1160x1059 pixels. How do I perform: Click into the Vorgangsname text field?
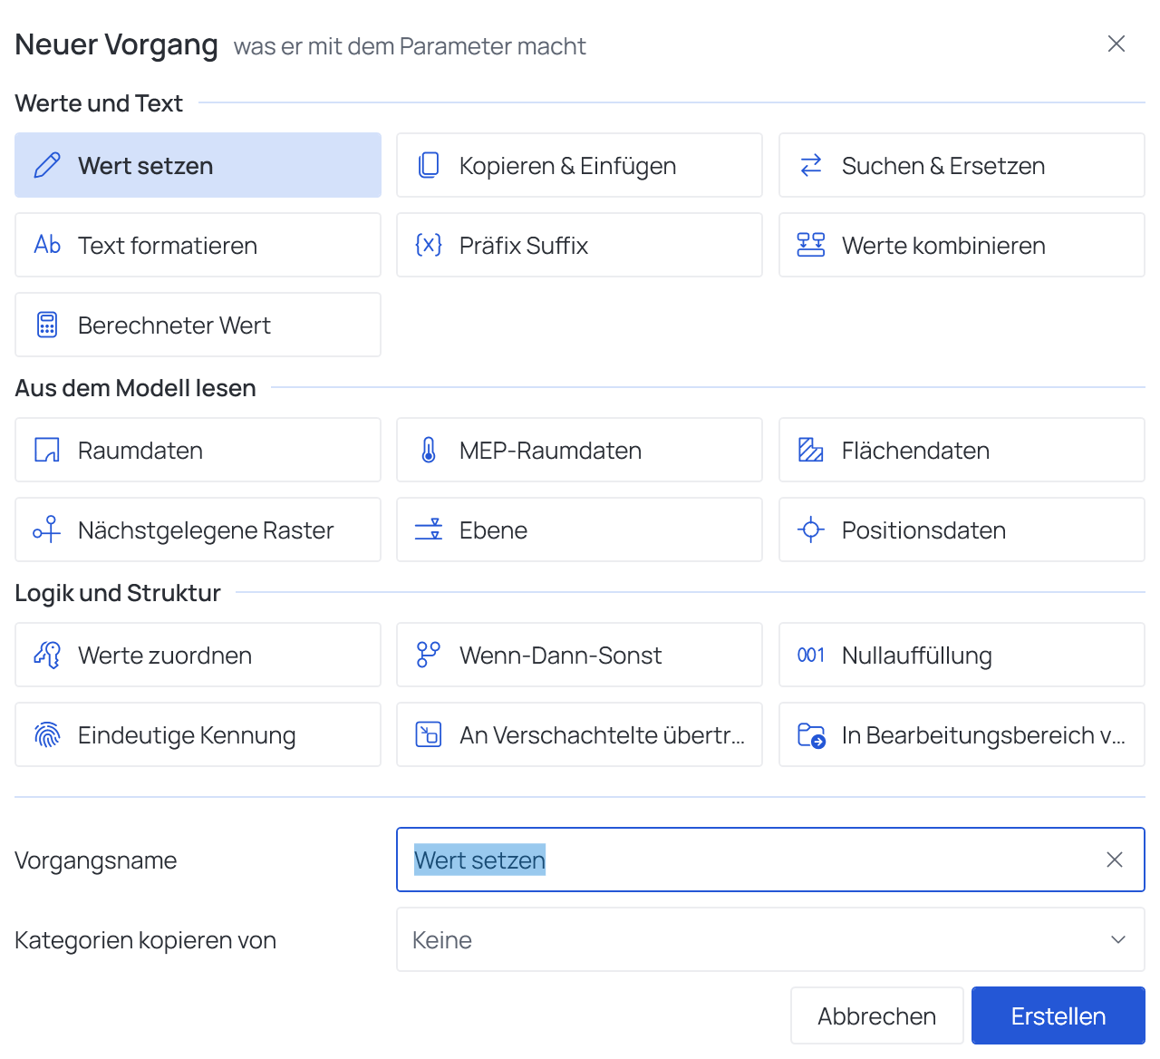click(770, 860)
